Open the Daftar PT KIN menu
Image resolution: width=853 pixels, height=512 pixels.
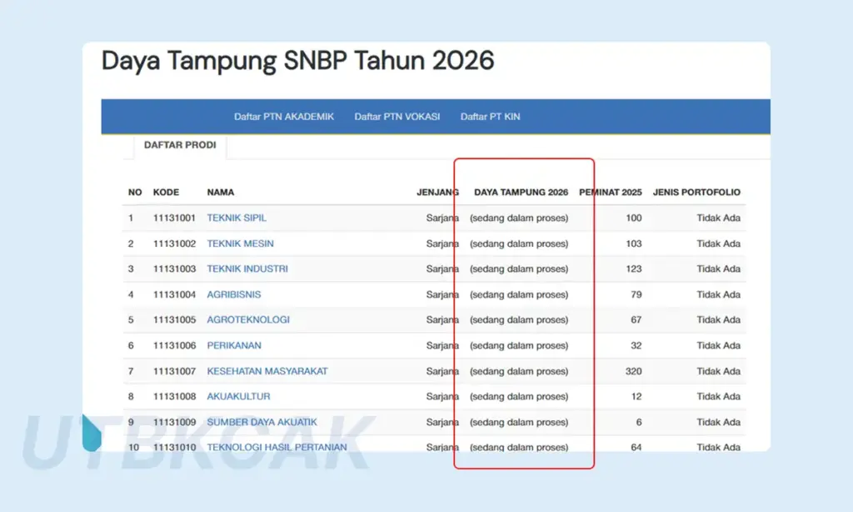coord(490,117)
